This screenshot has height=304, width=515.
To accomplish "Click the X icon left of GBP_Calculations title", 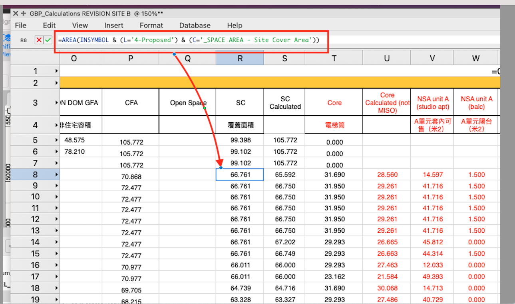I will coord(15,13).
